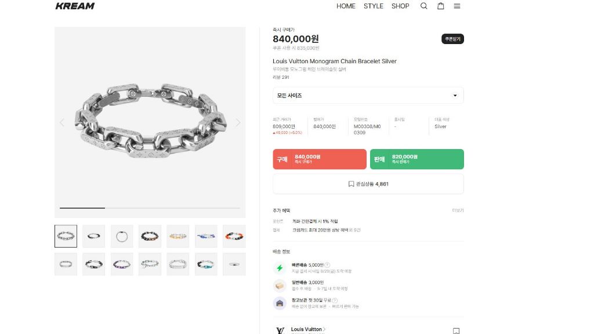
Task: Expand 추가 혜택 with 더보기
Action: 458,210
